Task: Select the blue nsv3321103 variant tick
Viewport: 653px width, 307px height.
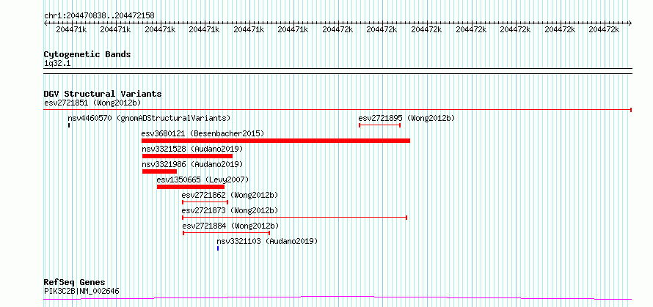Action: pos(218,248)
